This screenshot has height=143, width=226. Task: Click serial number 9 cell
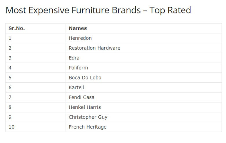pos(10,117)
